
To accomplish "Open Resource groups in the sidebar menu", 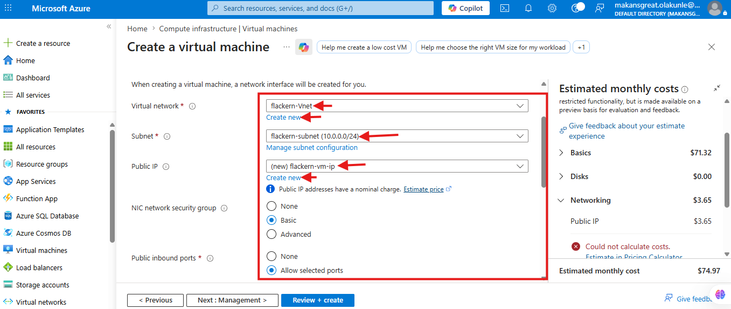I will (x=42, y=164).
